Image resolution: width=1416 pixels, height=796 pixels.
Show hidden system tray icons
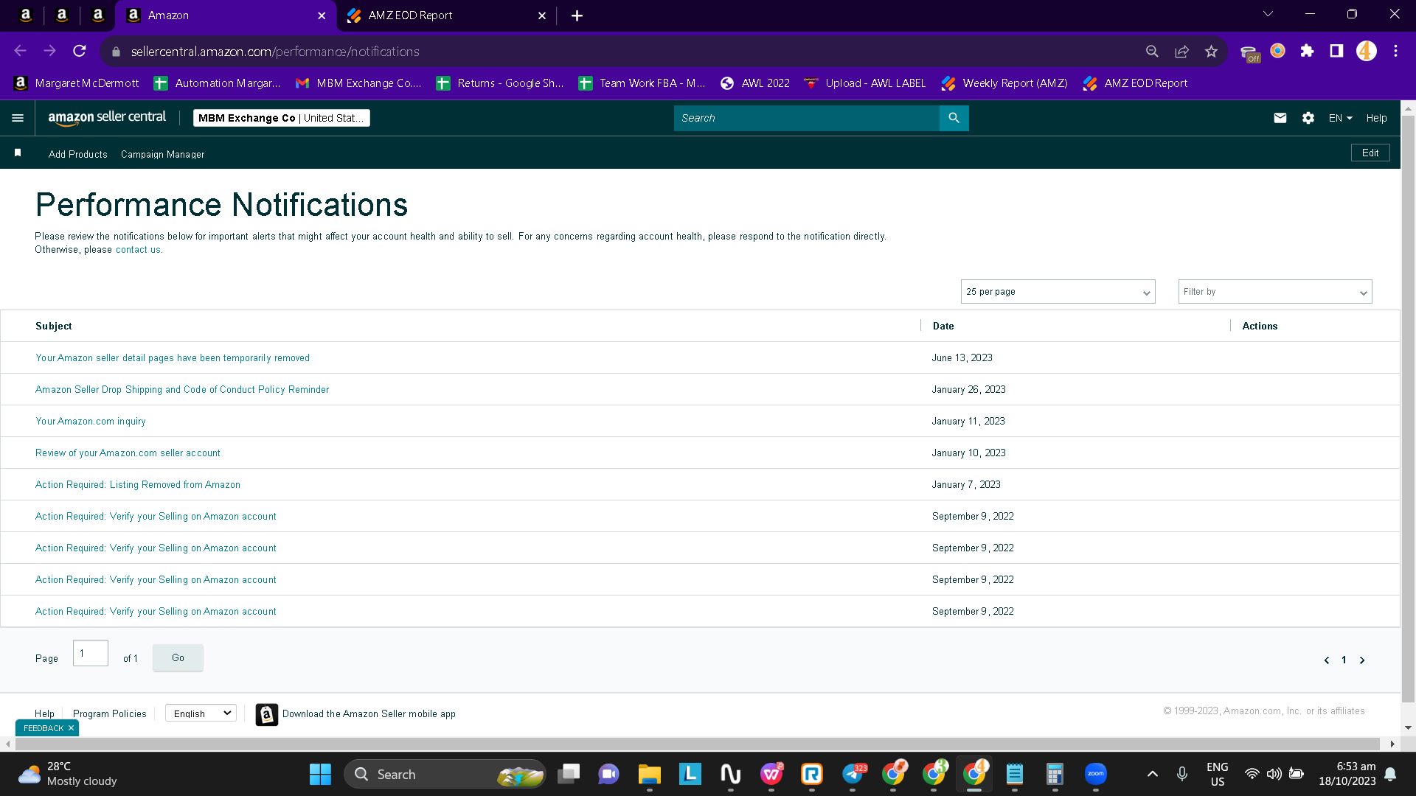tap(1152, 774)
